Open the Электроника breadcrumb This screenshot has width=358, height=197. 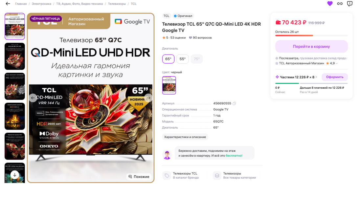pyautogui.click(x=41, y=4)
